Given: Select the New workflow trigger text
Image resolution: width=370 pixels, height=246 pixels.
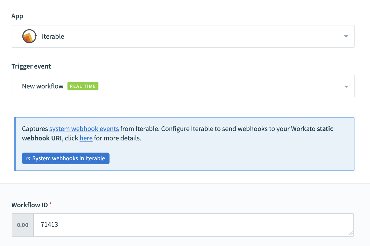Looking at the screenshot, I should click(x=43, y=86).
